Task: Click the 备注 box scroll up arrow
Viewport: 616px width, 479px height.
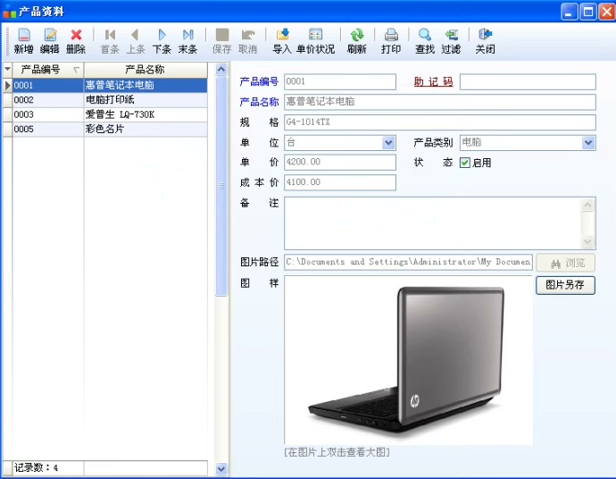Action: click(x=587, y=205)
